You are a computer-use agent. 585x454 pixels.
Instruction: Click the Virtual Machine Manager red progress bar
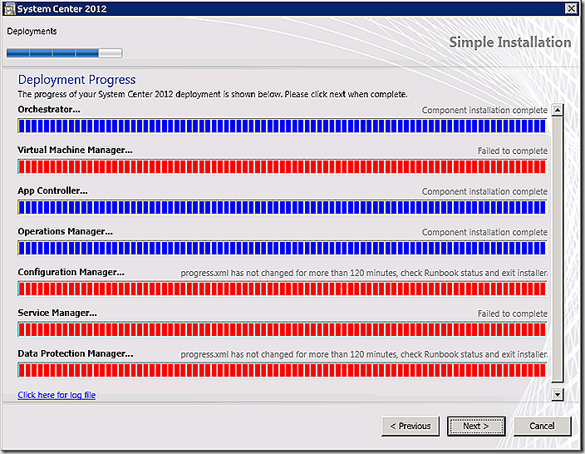[x=282, y=166]
